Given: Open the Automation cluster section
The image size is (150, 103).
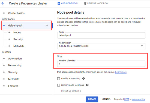Looking at the screenshot, I should pyautogui.click(x=15, y=58).
